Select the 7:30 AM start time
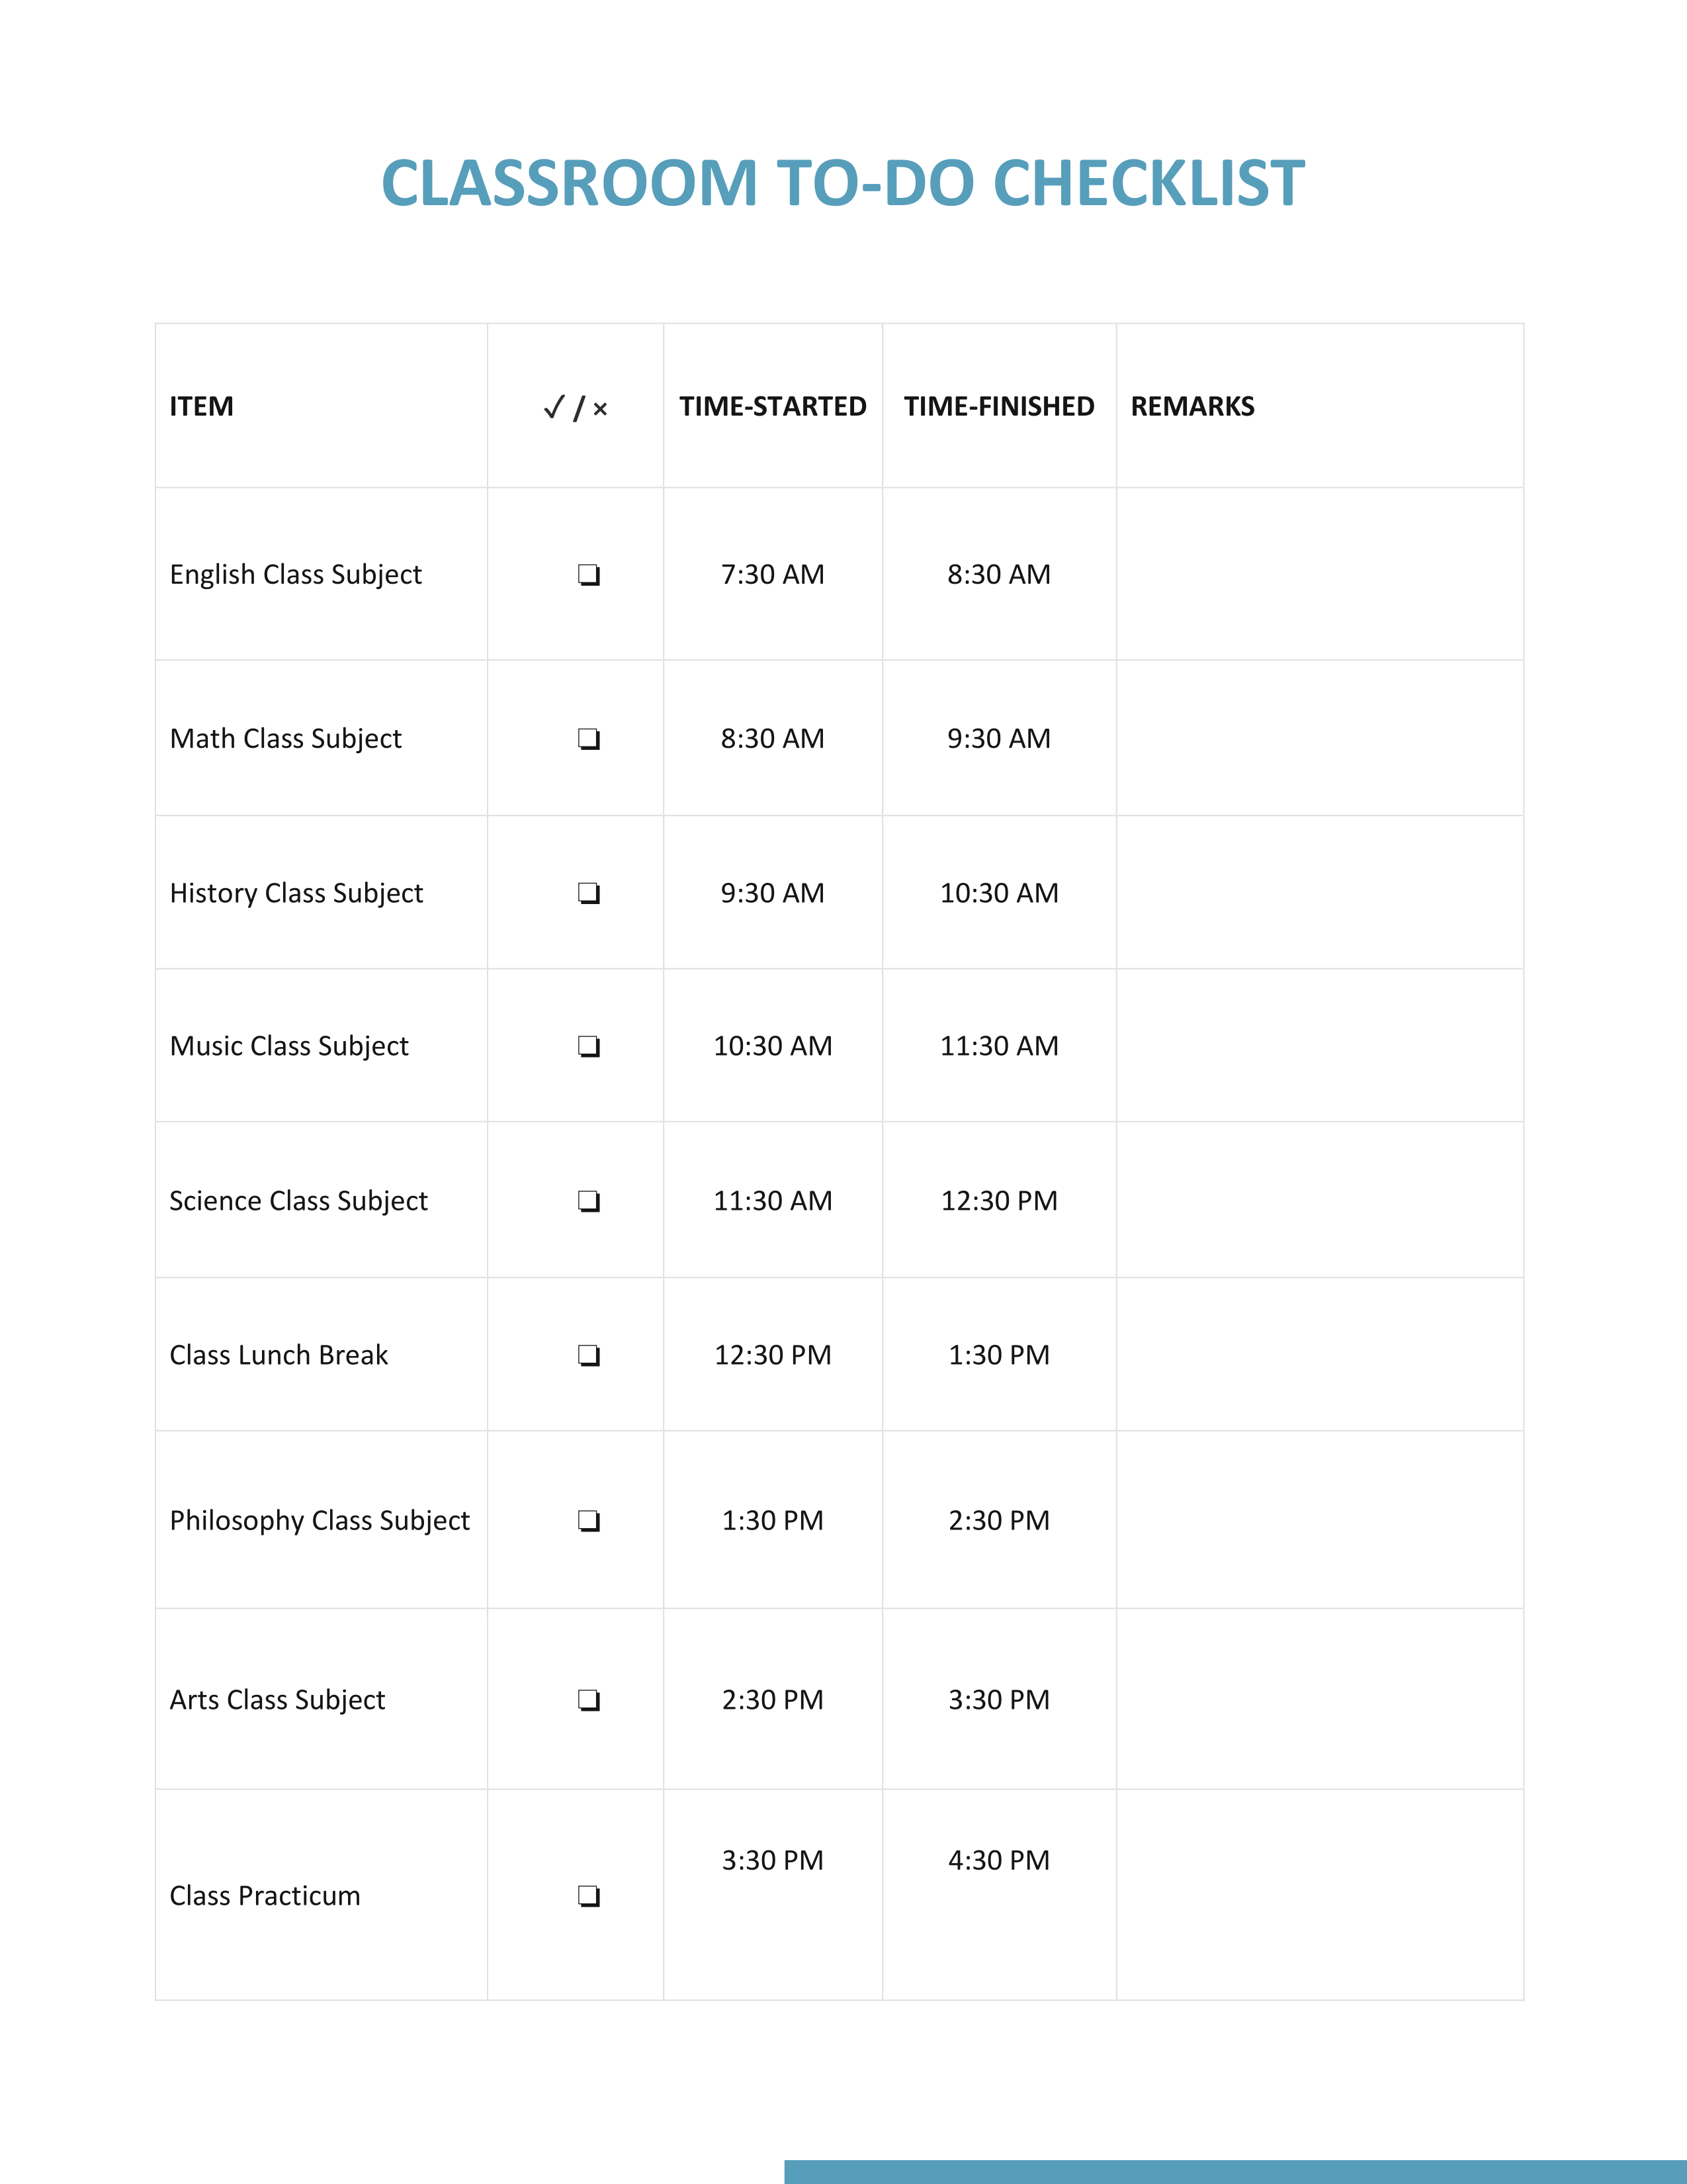The height and width of the screenshot is (2184, 1687). click(x=773, y=574)
